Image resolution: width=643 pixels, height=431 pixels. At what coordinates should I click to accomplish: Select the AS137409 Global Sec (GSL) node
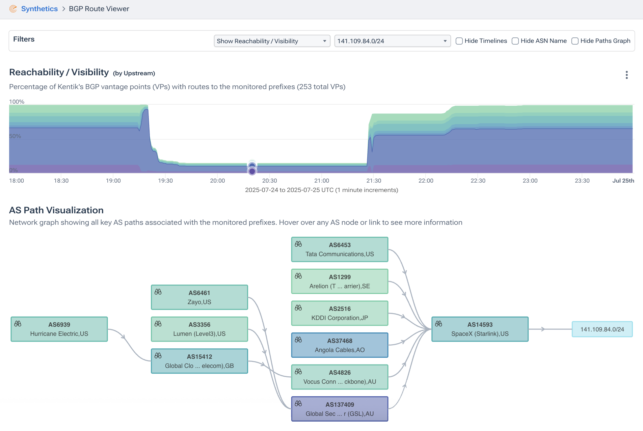[x=340, y=409]
